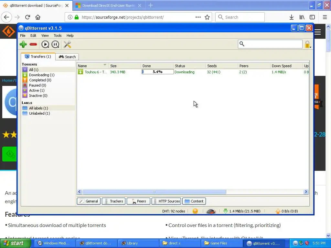Click the orange upload speed arrow icon
This screenshot has width=331, height=248.
278,211
